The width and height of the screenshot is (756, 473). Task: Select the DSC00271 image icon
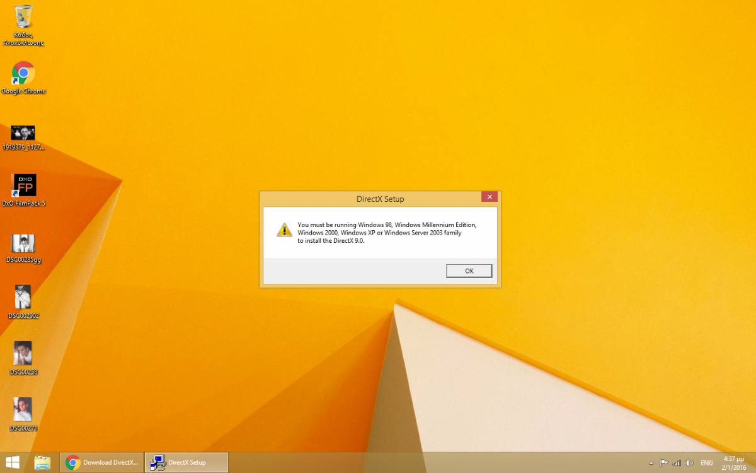pyautogui.click(x=23, y=414)
